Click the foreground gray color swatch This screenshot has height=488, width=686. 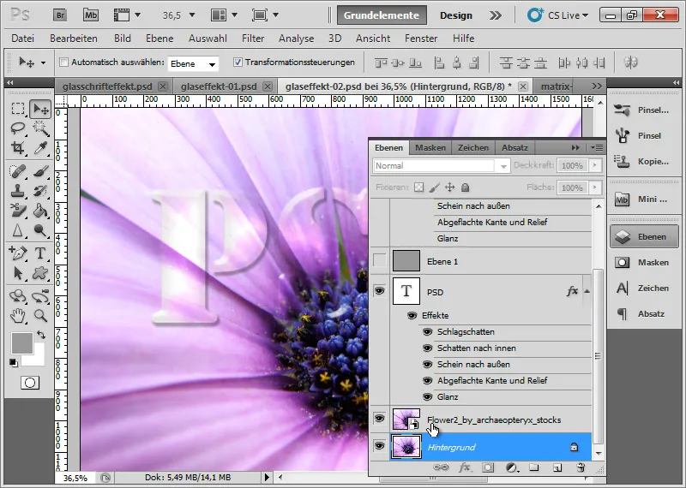[22, 342]
